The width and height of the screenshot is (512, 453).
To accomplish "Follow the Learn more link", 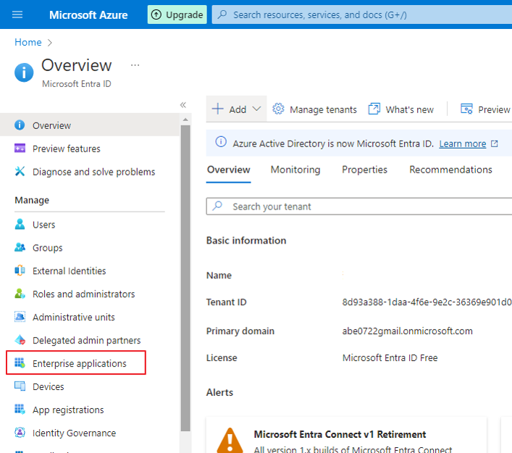I will [x=463, y=144].
